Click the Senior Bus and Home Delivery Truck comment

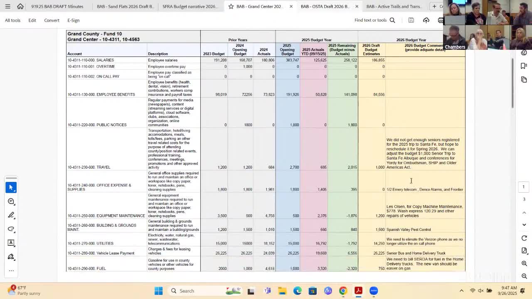tap(416, 253)
